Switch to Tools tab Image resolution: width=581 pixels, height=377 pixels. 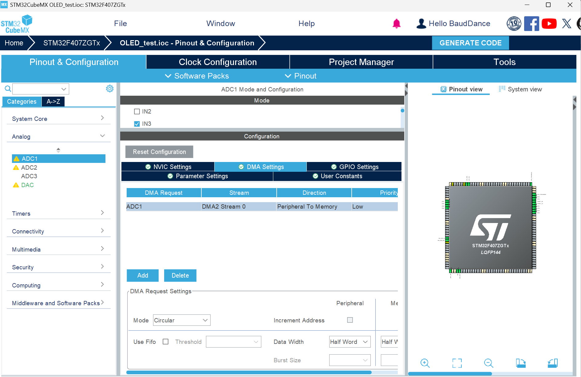504,62
